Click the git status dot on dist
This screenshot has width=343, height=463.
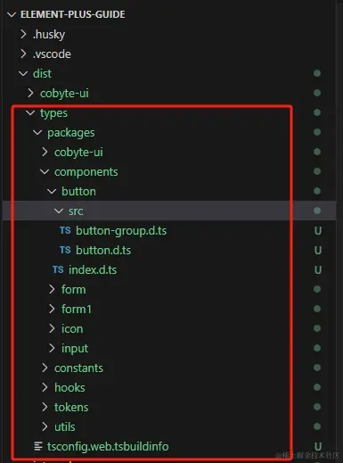click(x=317, y=73)
